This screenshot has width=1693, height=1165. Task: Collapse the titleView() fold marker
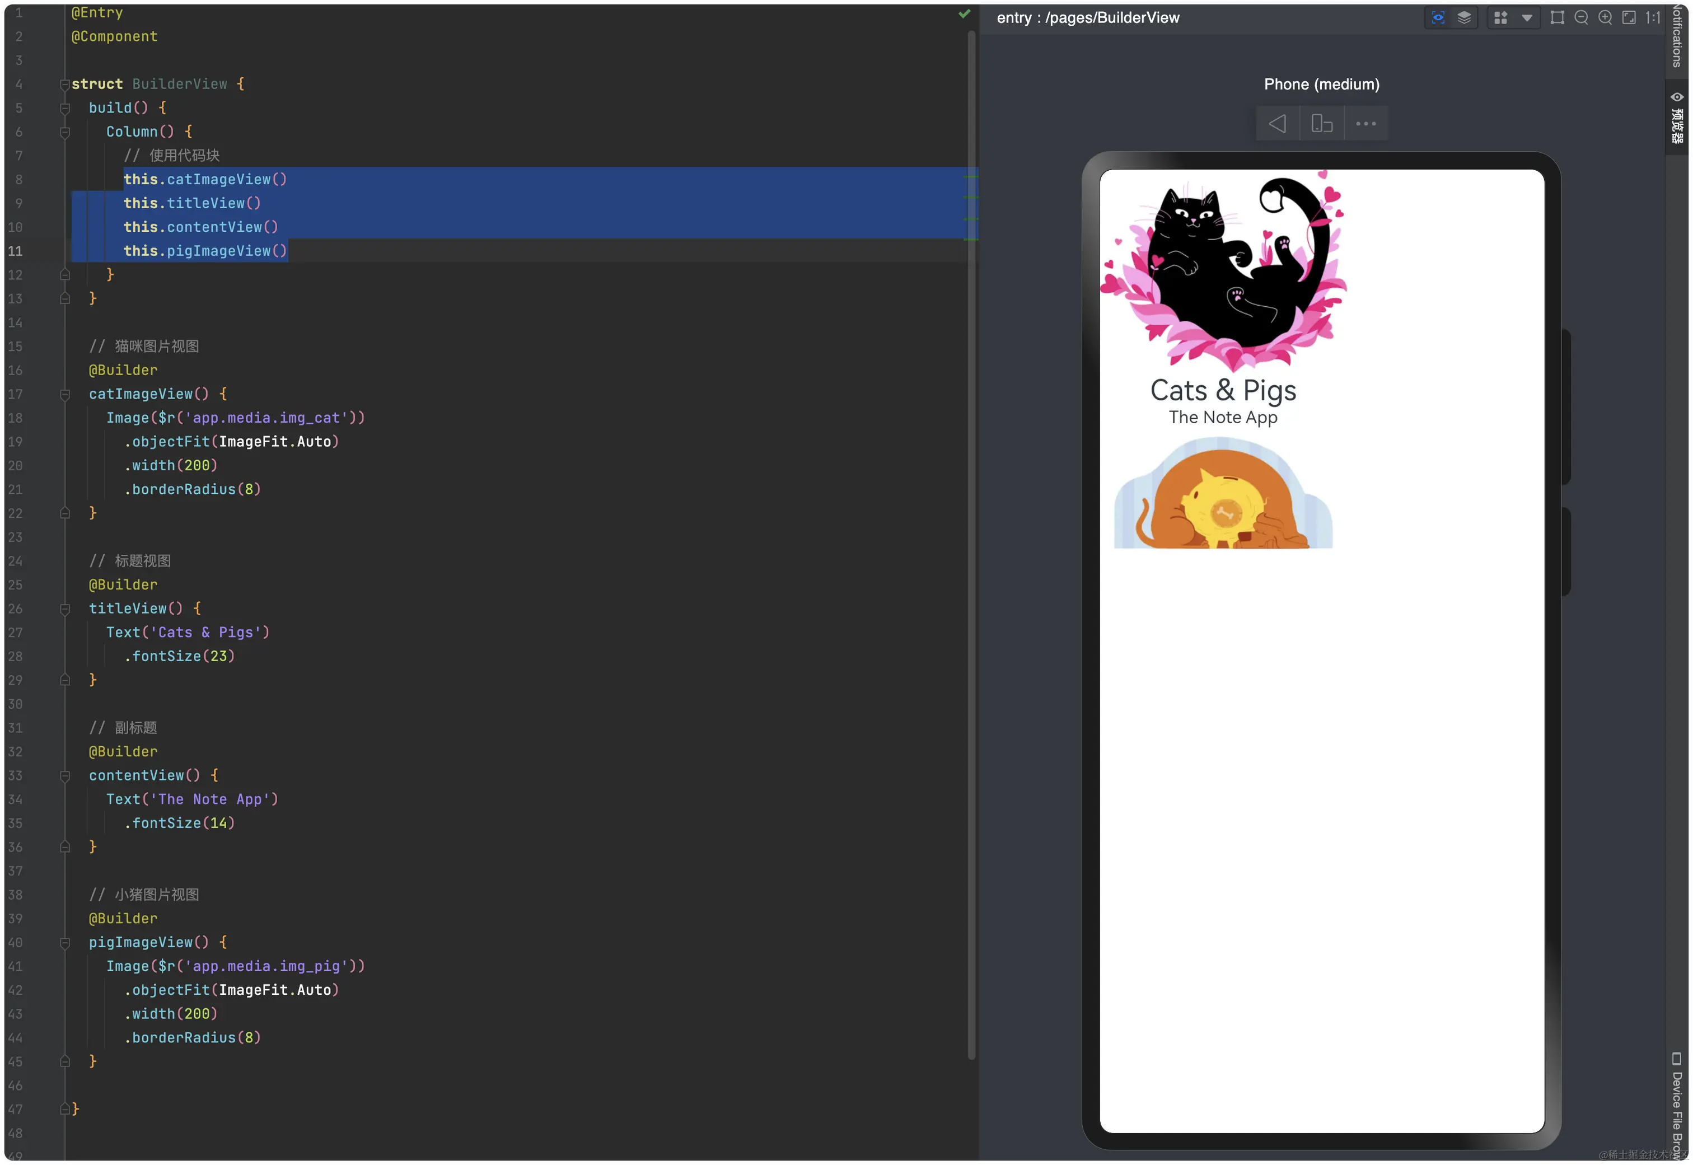pos(64,609)
